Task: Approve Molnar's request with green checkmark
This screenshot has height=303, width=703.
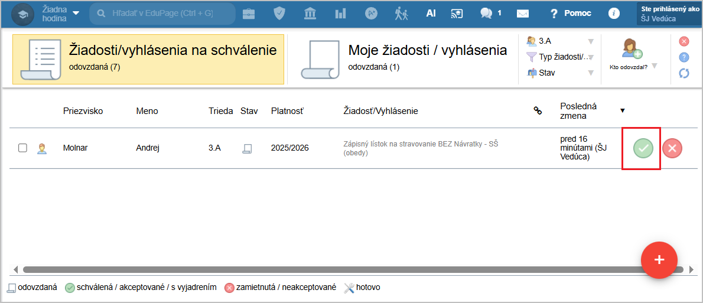Action: 643,148
